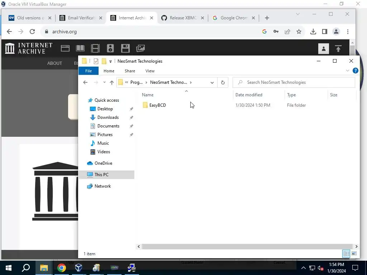The width and height of the screenshot is (367, 275).
Task: Open Network in navigation pane
Action: (x=103, y=186)
